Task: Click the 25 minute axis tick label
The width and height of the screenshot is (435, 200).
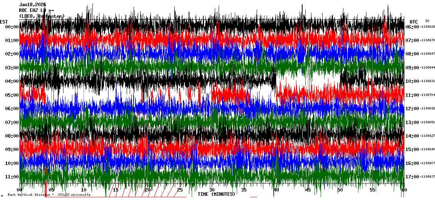Action: (x=180, y=190)
